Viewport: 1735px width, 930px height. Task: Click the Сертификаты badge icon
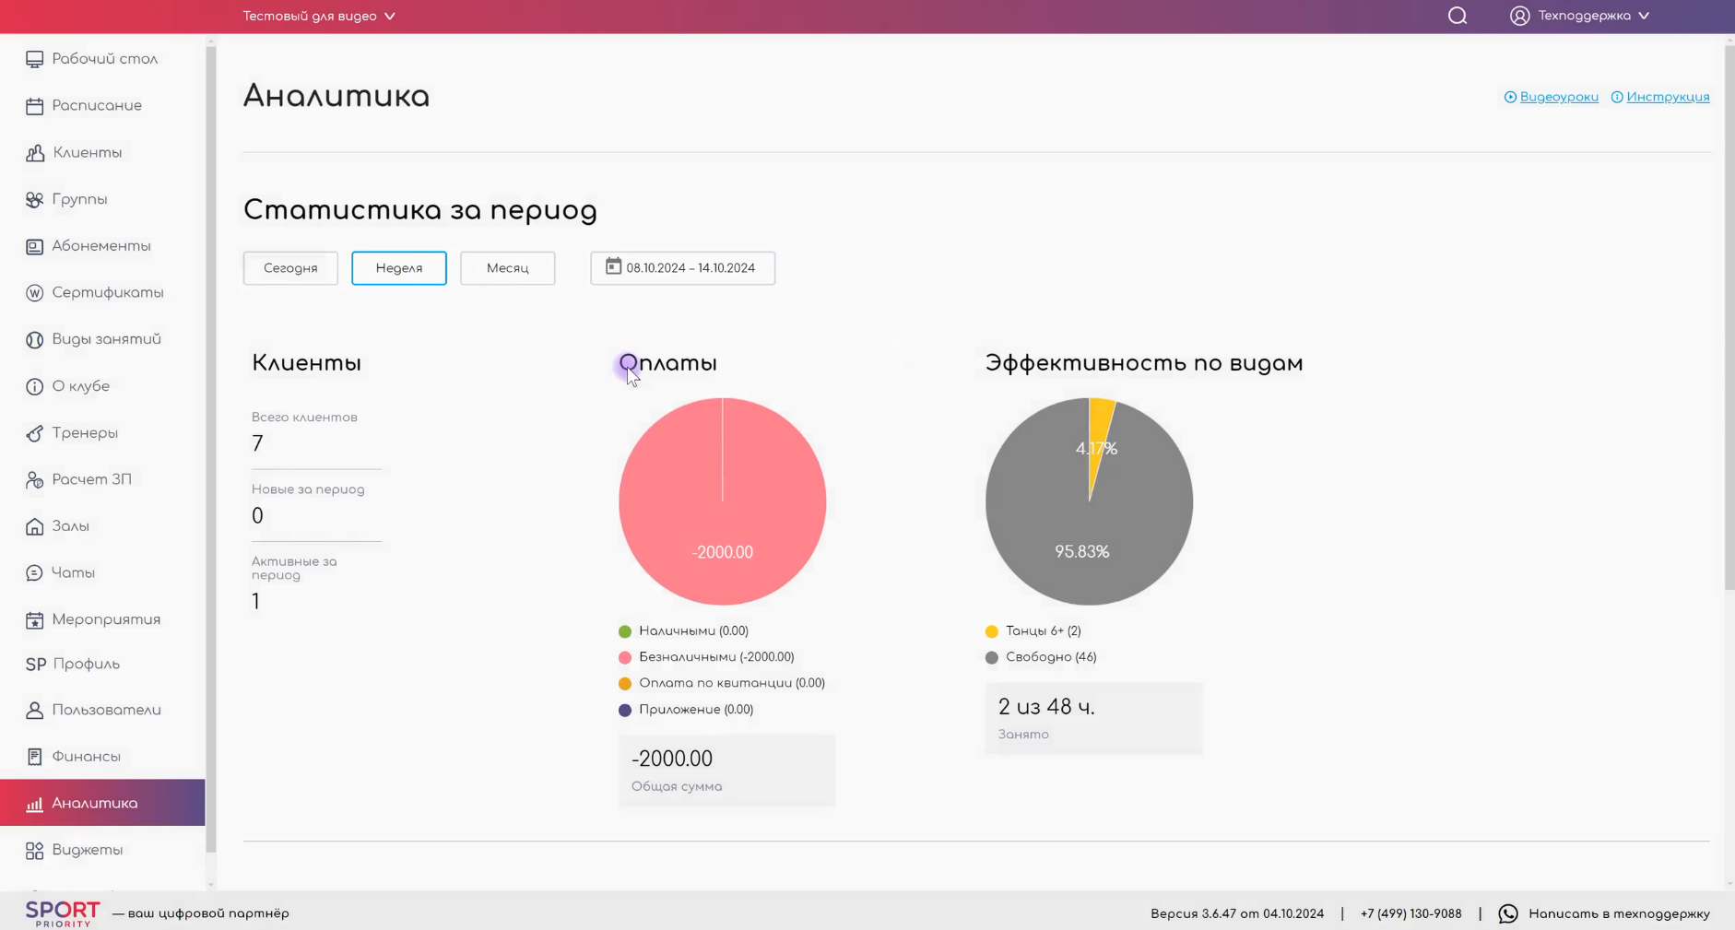coord(34,293)
